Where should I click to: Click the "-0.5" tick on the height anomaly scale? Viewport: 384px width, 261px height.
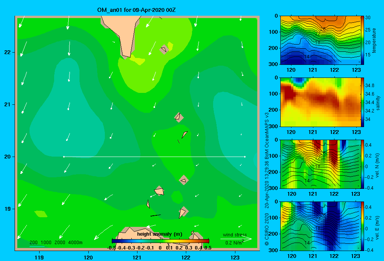pos(111,248)
